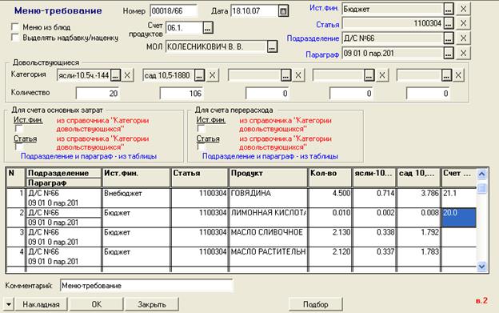Click the Подбор button
Screen dimensions: 499x313
(x=315, y=304)
